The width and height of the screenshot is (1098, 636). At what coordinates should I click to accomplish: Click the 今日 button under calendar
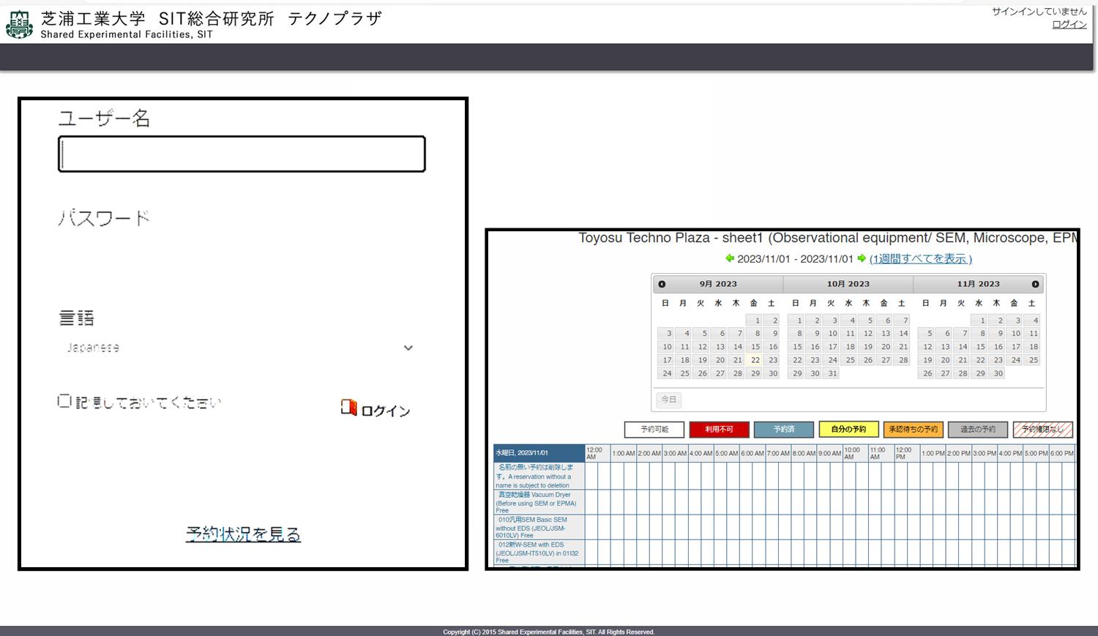tap(669, 400)
